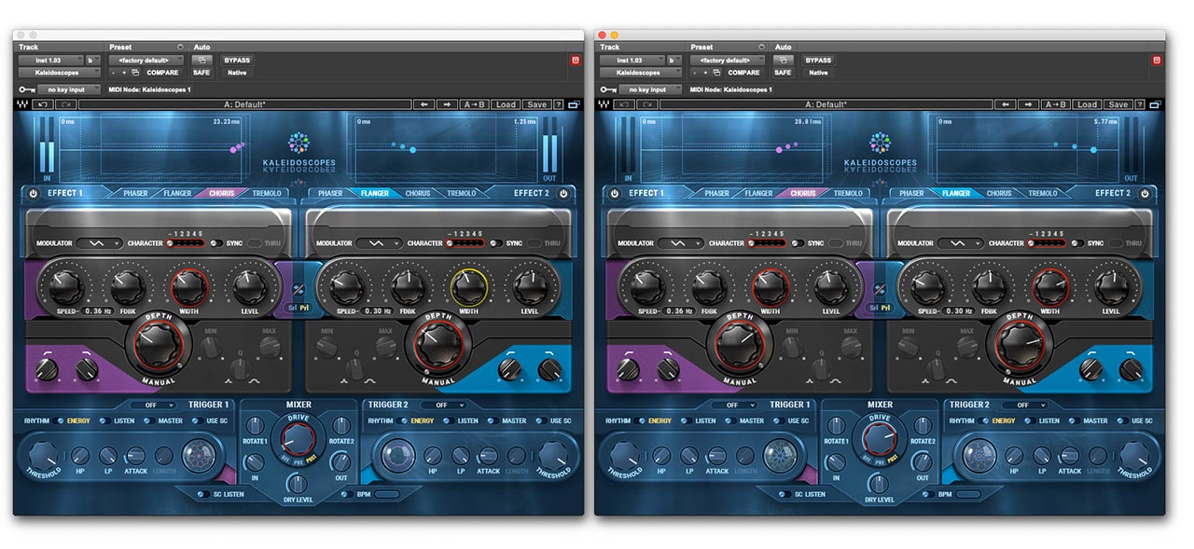Image resolution: width=1194 pixels, height=549 pixels.
Task: Open Effect 1 Modulator waveform dropdown, left window
Action: pyautogui.click(x=99, y=243)
